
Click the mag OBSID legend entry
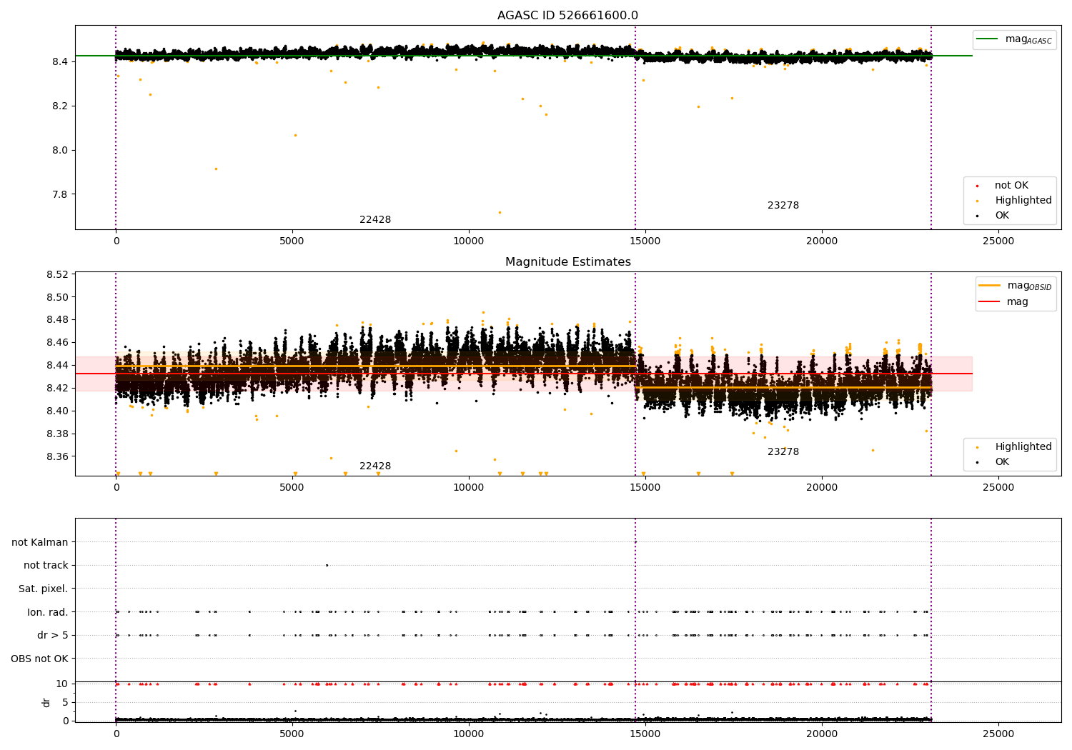click(1015, 286)
